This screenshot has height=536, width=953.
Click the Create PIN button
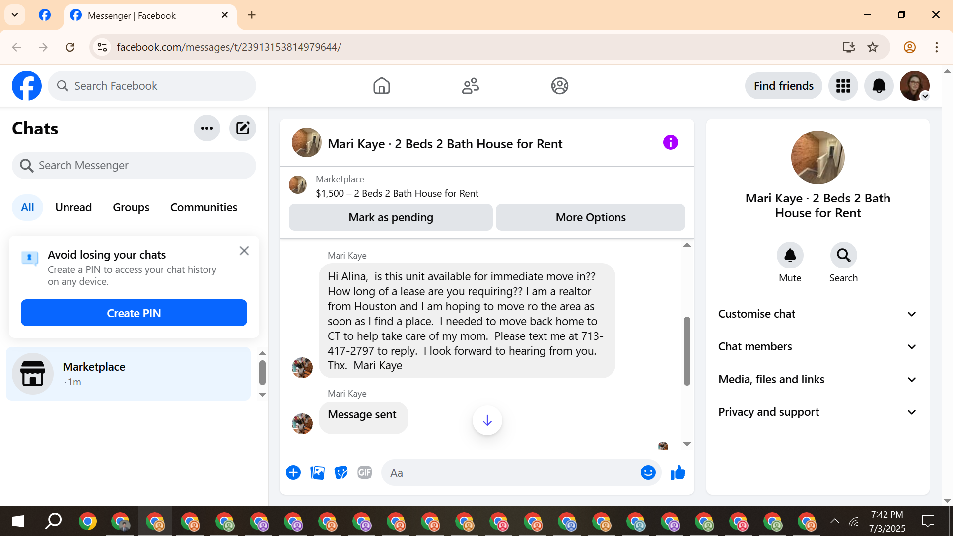pos(134,313)
